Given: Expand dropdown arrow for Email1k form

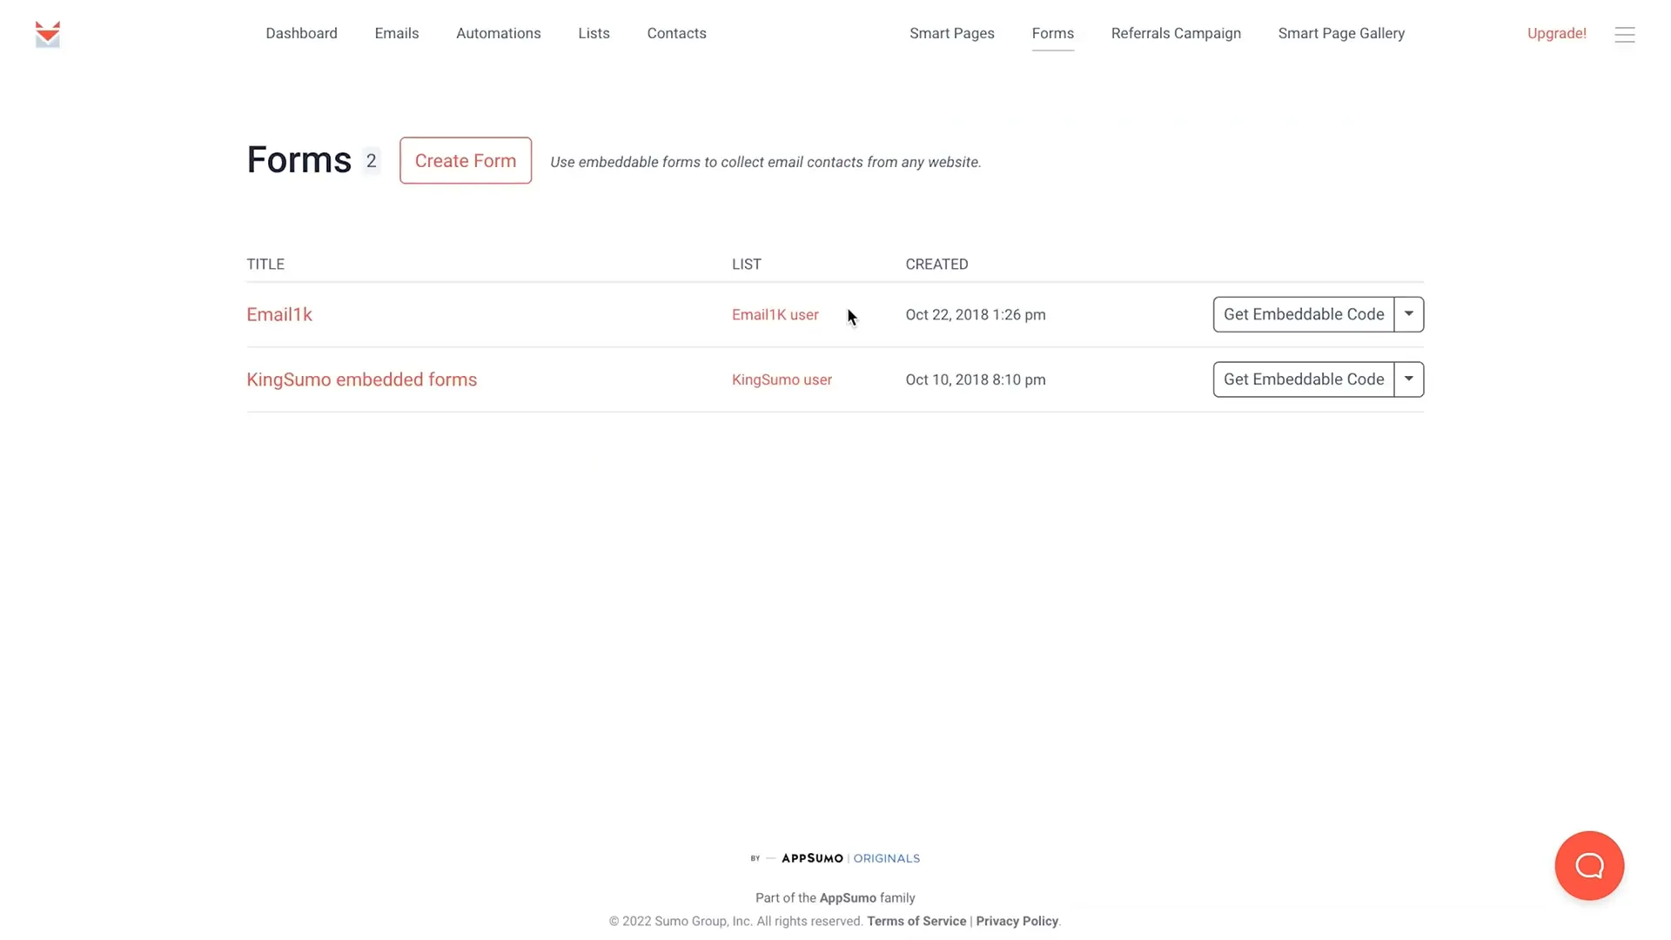Looking at the screenshot, I should (x=1408, y=314).
